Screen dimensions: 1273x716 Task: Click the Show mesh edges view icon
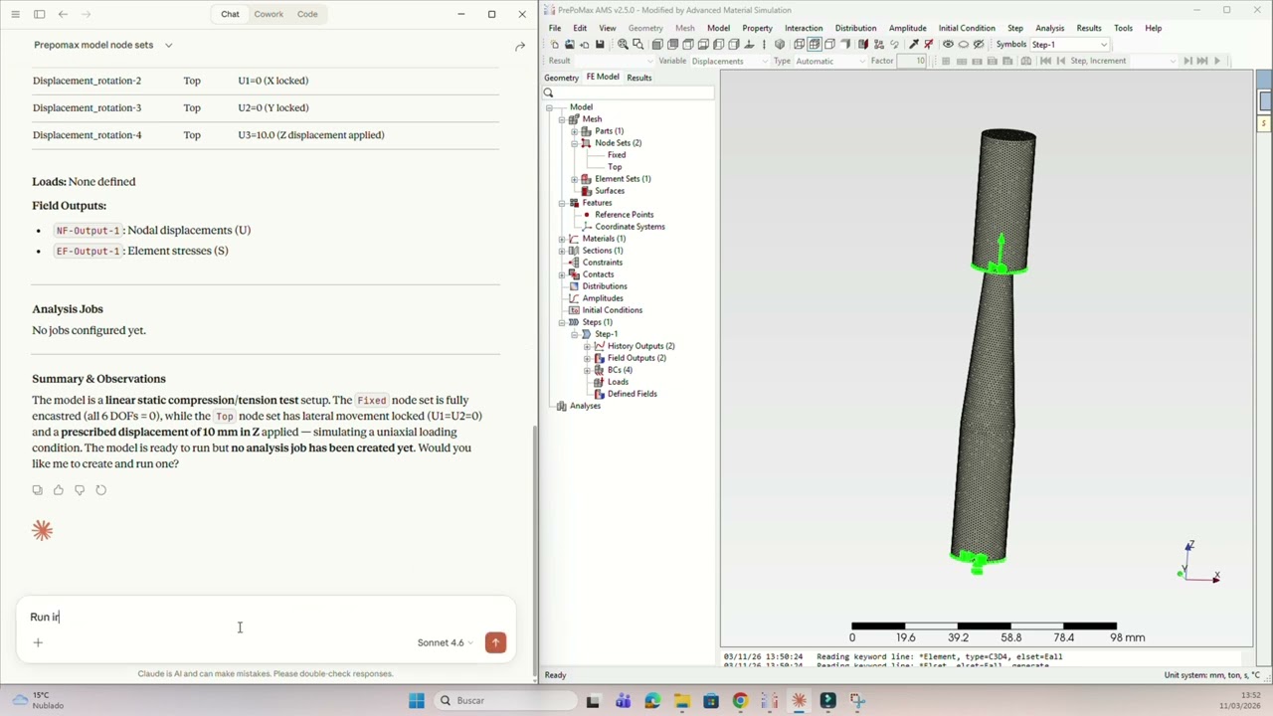point(815,45)
